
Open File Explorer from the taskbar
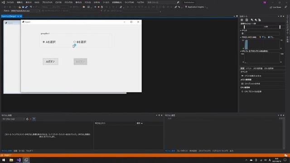coord(11,160)
